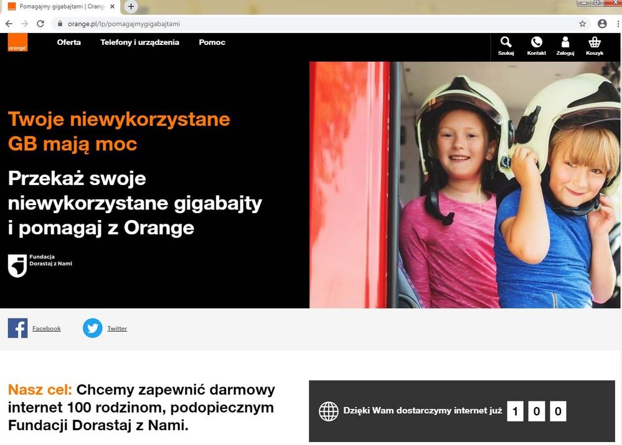Screen dimensions: 622x445
Task: Follow the Twitter text link
Action: 117,328
